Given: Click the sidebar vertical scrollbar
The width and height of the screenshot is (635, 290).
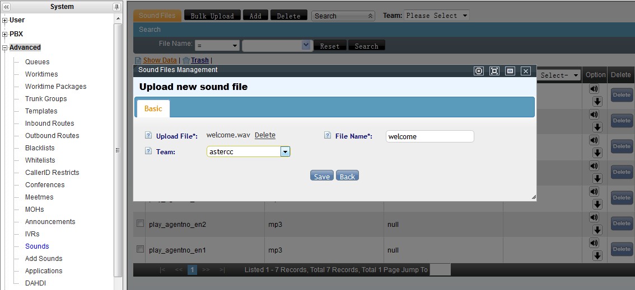Looking at the screenshot, I should tap(118, 150).
